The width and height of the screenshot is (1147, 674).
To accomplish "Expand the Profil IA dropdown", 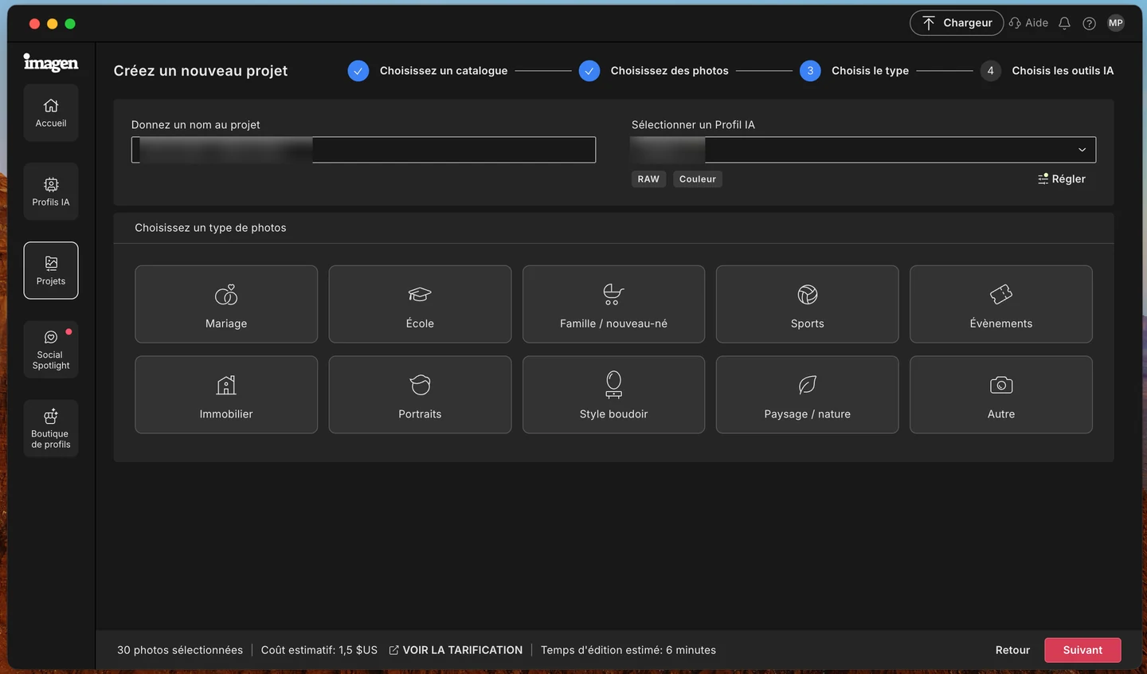I will click(x=863, y=150).
